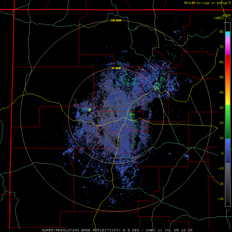Click the 100 NMI range ring label
Viewport: 232px width, 232px height.
(x=116, y=20)
